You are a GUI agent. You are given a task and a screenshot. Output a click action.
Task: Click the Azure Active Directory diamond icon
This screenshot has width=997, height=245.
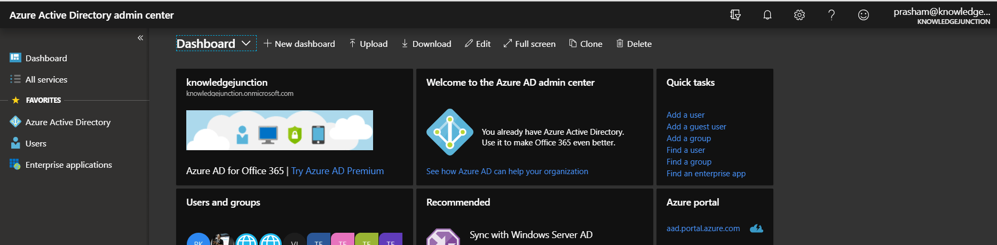point(15,121)
